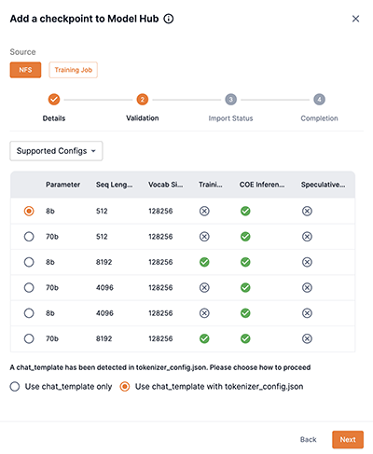Click the Seq Length column header
The image size is (373, 454).
click(114, 185)
